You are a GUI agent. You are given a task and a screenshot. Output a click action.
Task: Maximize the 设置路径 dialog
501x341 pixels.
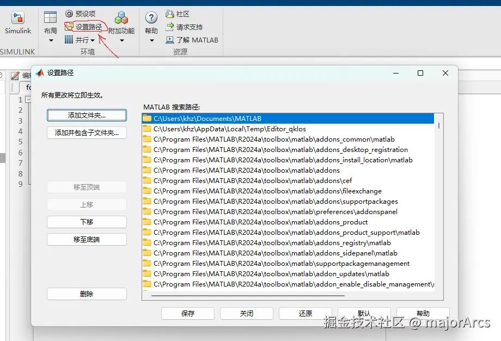pos(420,73)
